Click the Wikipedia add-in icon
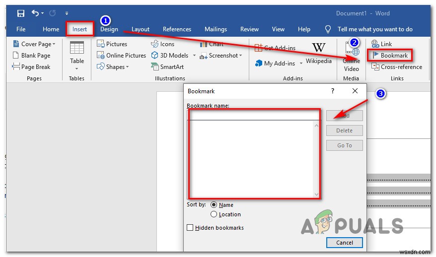436x257 pixels. tap(319, 53)
